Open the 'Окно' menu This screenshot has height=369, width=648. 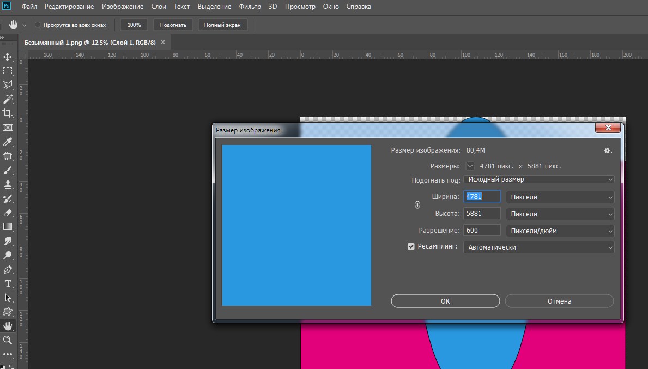point(331,7)
